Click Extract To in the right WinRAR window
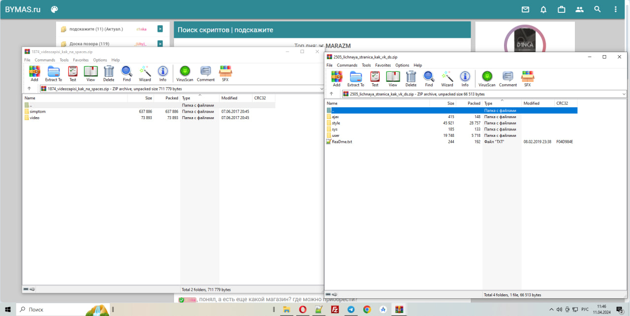 356,78
